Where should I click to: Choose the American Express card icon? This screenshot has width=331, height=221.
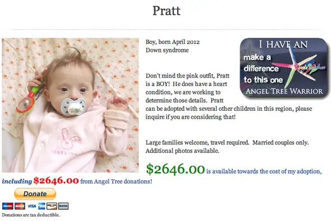click(42, 206)
